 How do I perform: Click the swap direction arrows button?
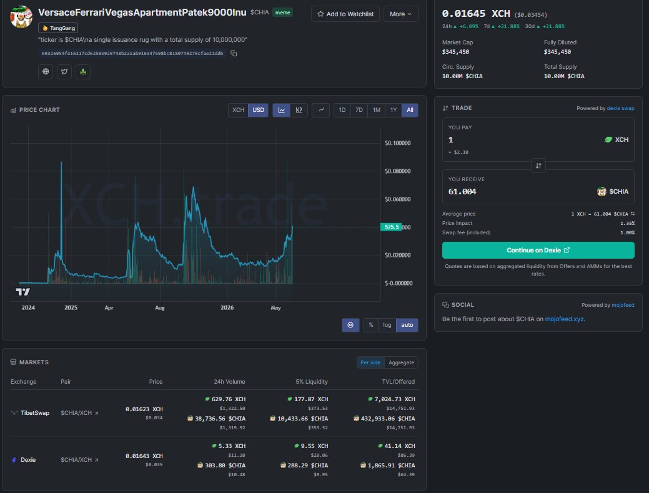(x=538, y=166)
